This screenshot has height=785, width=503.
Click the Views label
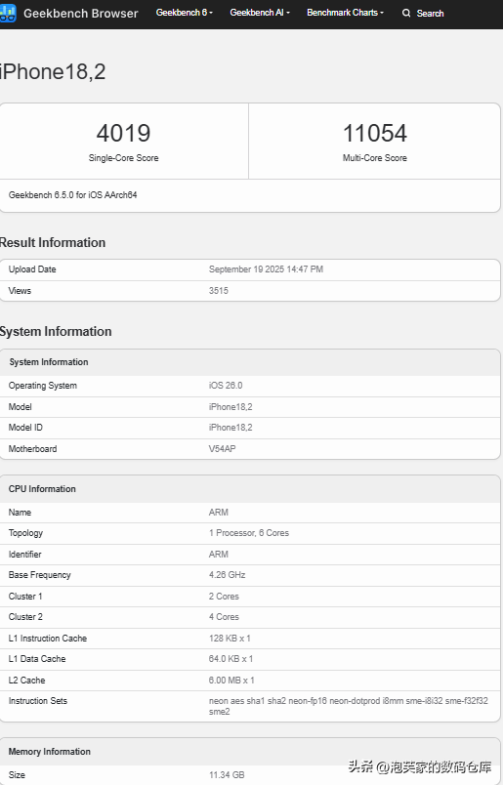pos(20,291)
